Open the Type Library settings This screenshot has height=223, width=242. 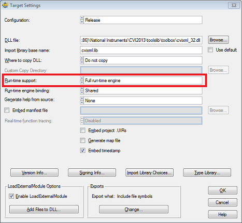pos(207,172)
